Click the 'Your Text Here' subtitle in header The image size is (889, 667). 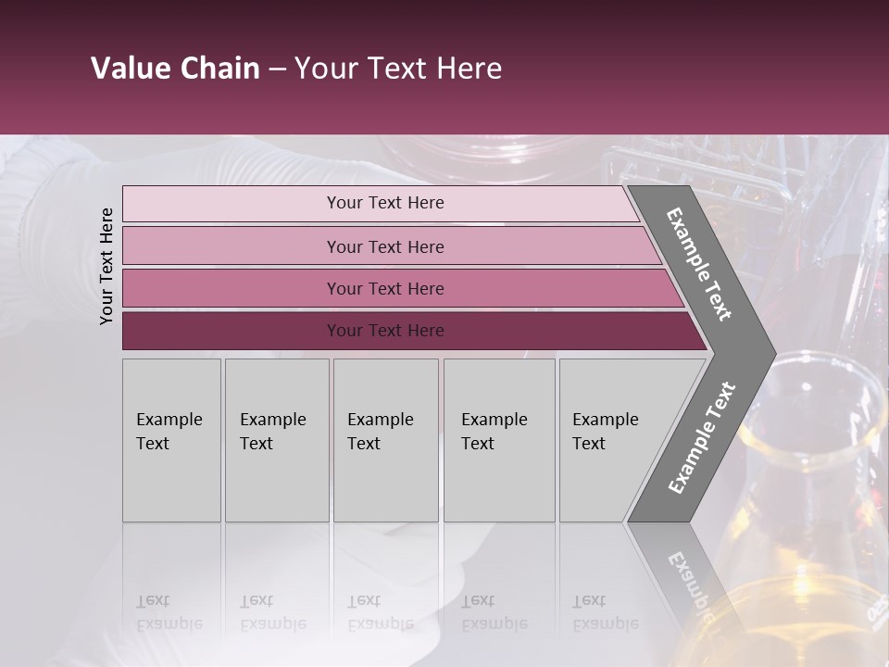coord(398,68)
